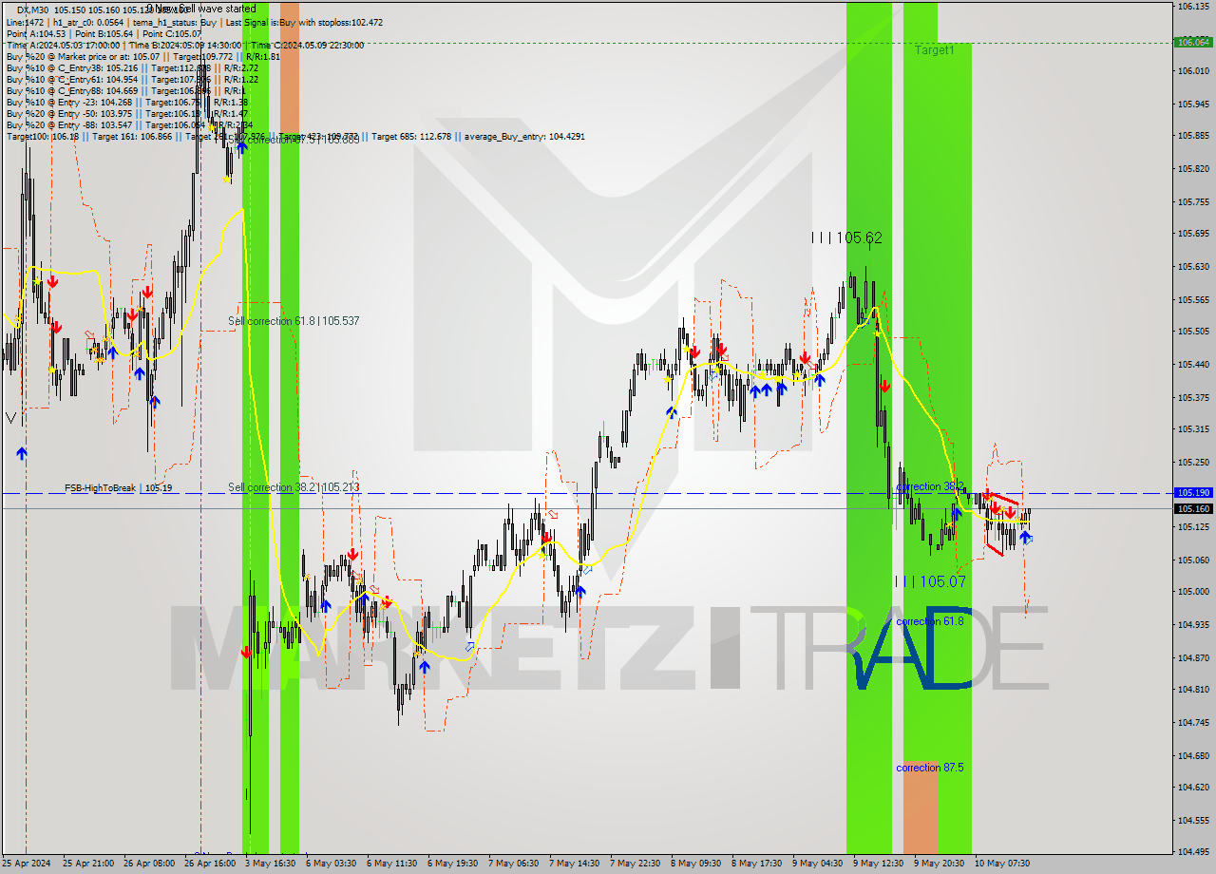The width and height of the screenshot is (1216, 874).
Task: Click the green 106.064 price tag
Action: coord(1193,42)
